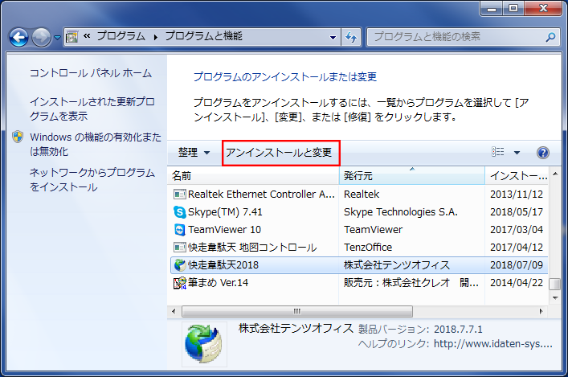Image resolution: width=568 pixels, height=377 pixels.
Task: Open Windows の機能の有効化または無効化 link
Action: (x=96, y=144)
